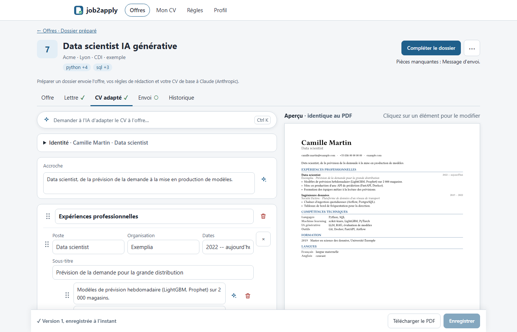The image size is (517, 332).
Task: Grab the drag handle of Expériences professionnelles section
Action: (48, 216)
